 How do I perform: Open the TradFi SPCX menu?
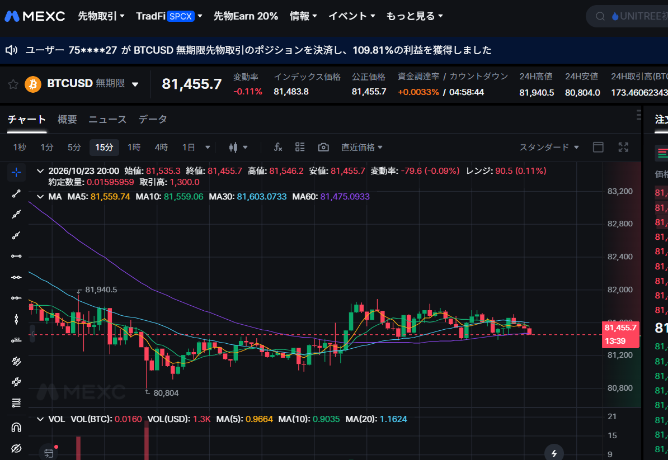[x=169, y=16]
